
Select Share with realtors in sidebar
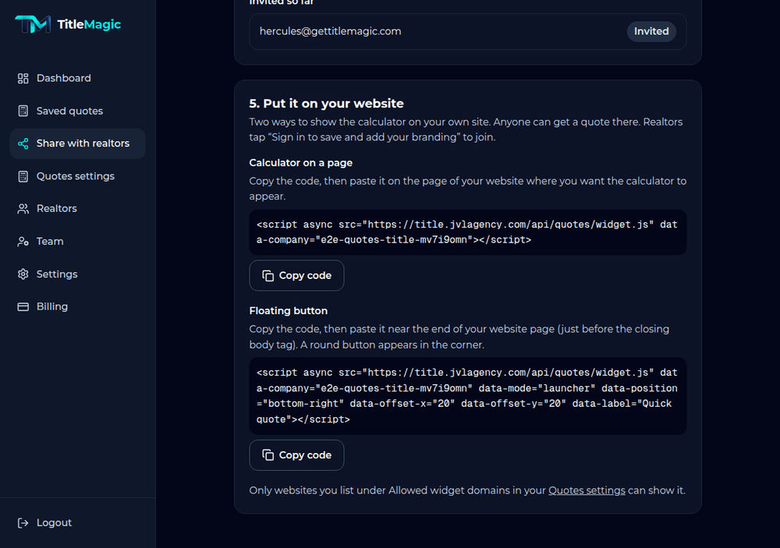click(77, 143)
